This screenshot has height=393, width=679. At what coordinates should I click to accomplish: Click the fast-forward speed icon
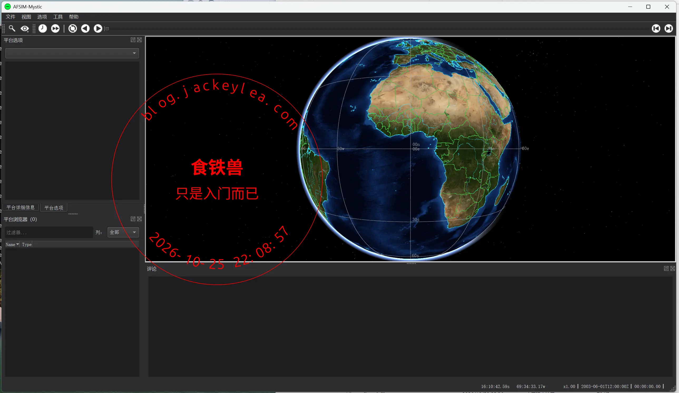pyautogui.click(x=56, y=28)
